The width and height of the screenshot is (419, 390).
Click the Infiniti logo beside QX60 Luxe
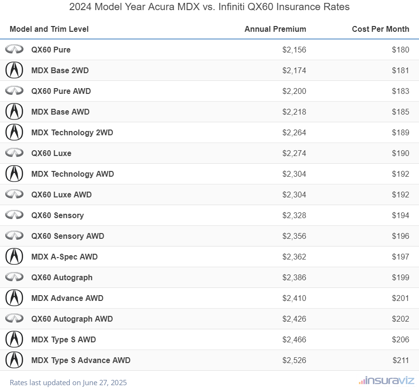14,153
